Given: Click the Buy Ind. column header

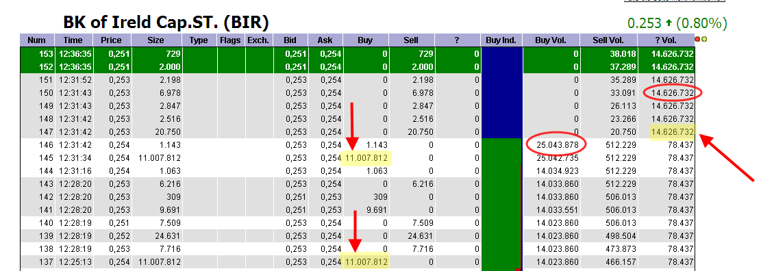Looking at the screenshot, I should [x=501, y=40].
